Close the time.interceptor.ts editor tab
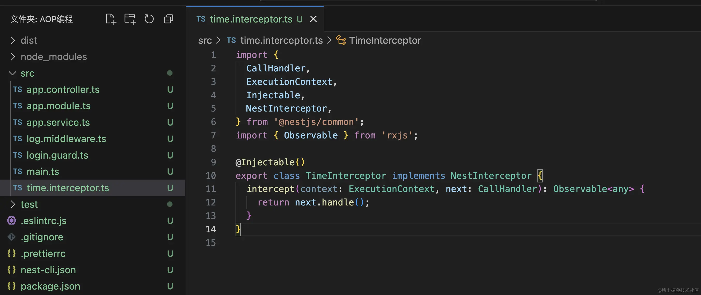 pyautogui.click(x=313, y=19)
